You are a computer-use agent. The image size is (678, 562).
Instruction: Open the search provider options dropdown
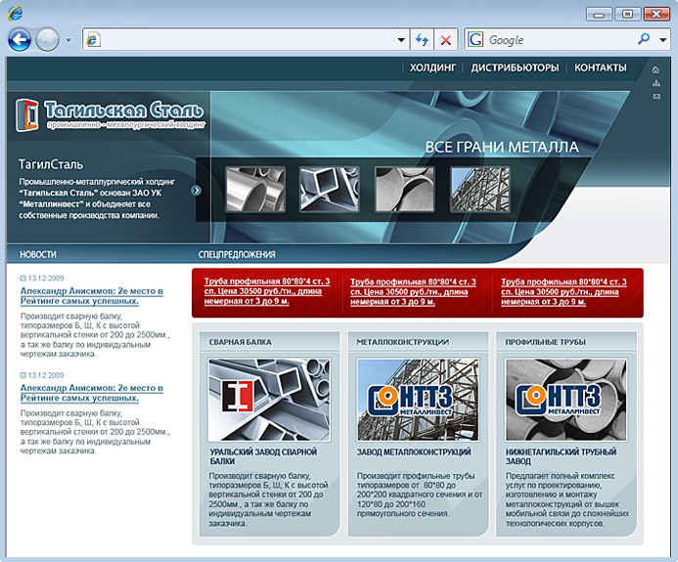click(x=663, y=40)
